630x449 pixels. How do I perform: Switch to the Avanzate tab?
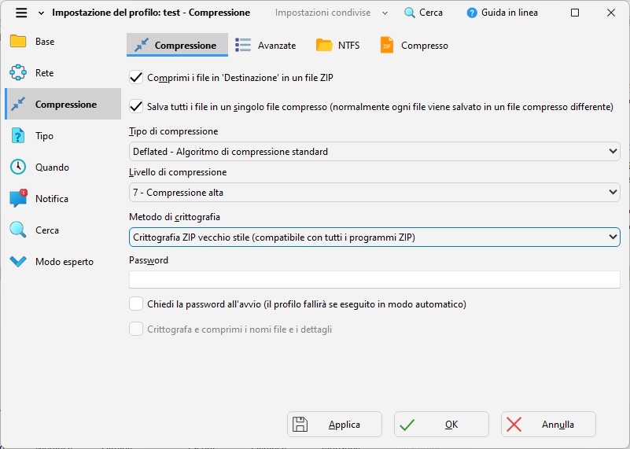coord(266,46)
